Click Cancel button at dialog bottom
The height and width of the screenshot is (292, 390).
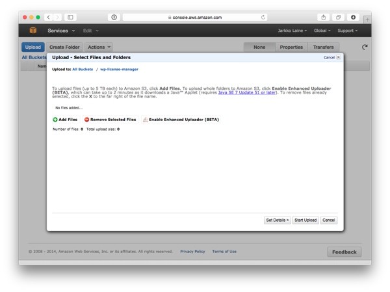pyautogui.click(x=328, y=220)
